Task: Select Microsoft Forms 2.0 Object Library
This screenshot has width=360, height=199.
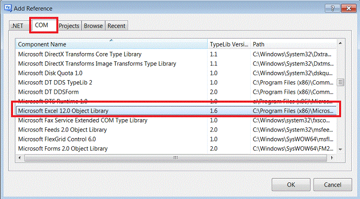Action: [176, 149]
